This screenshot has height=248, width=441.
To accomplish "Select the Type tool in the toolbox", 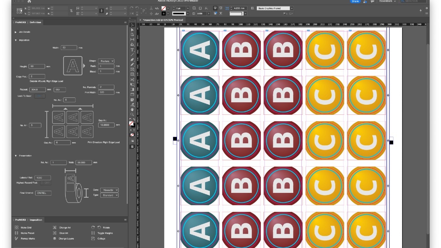I will 132,50.
